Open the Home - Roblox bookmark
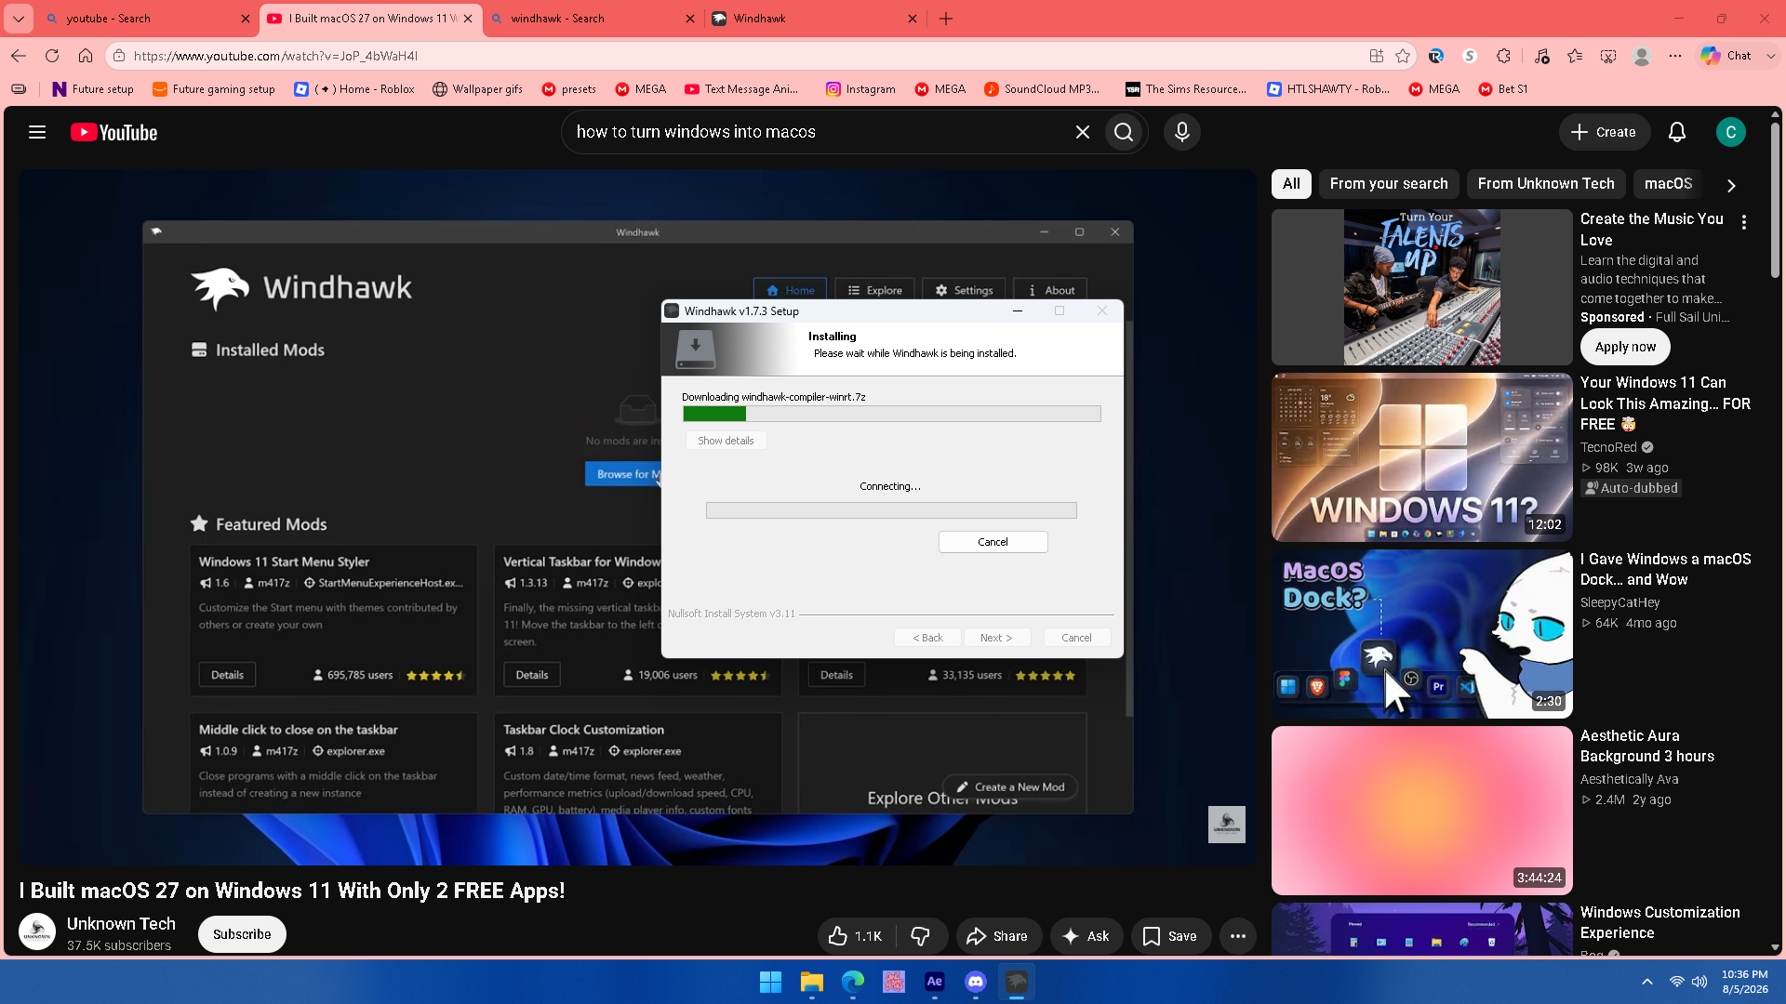This screenshot has width=1786, height=1004. [354, 89]
